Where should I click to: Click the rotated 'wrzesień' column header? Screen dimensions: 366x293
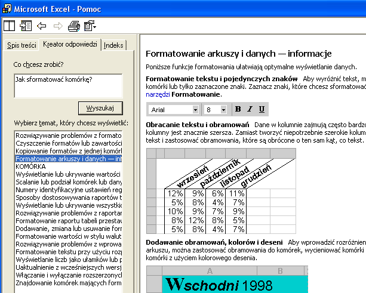[x=192, y=177]
